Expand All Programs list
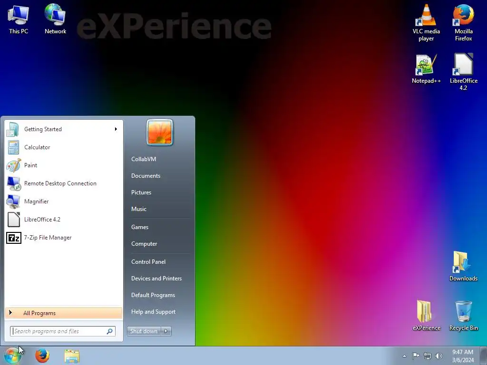This screenshot has width=487, height=365. pos(64,313)
